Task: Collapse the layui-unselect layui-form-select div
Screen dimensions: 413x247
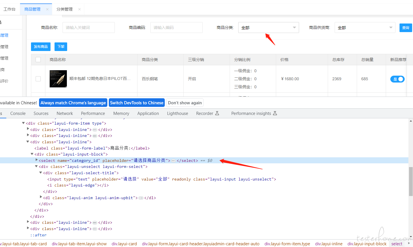Action: point(36,166)
